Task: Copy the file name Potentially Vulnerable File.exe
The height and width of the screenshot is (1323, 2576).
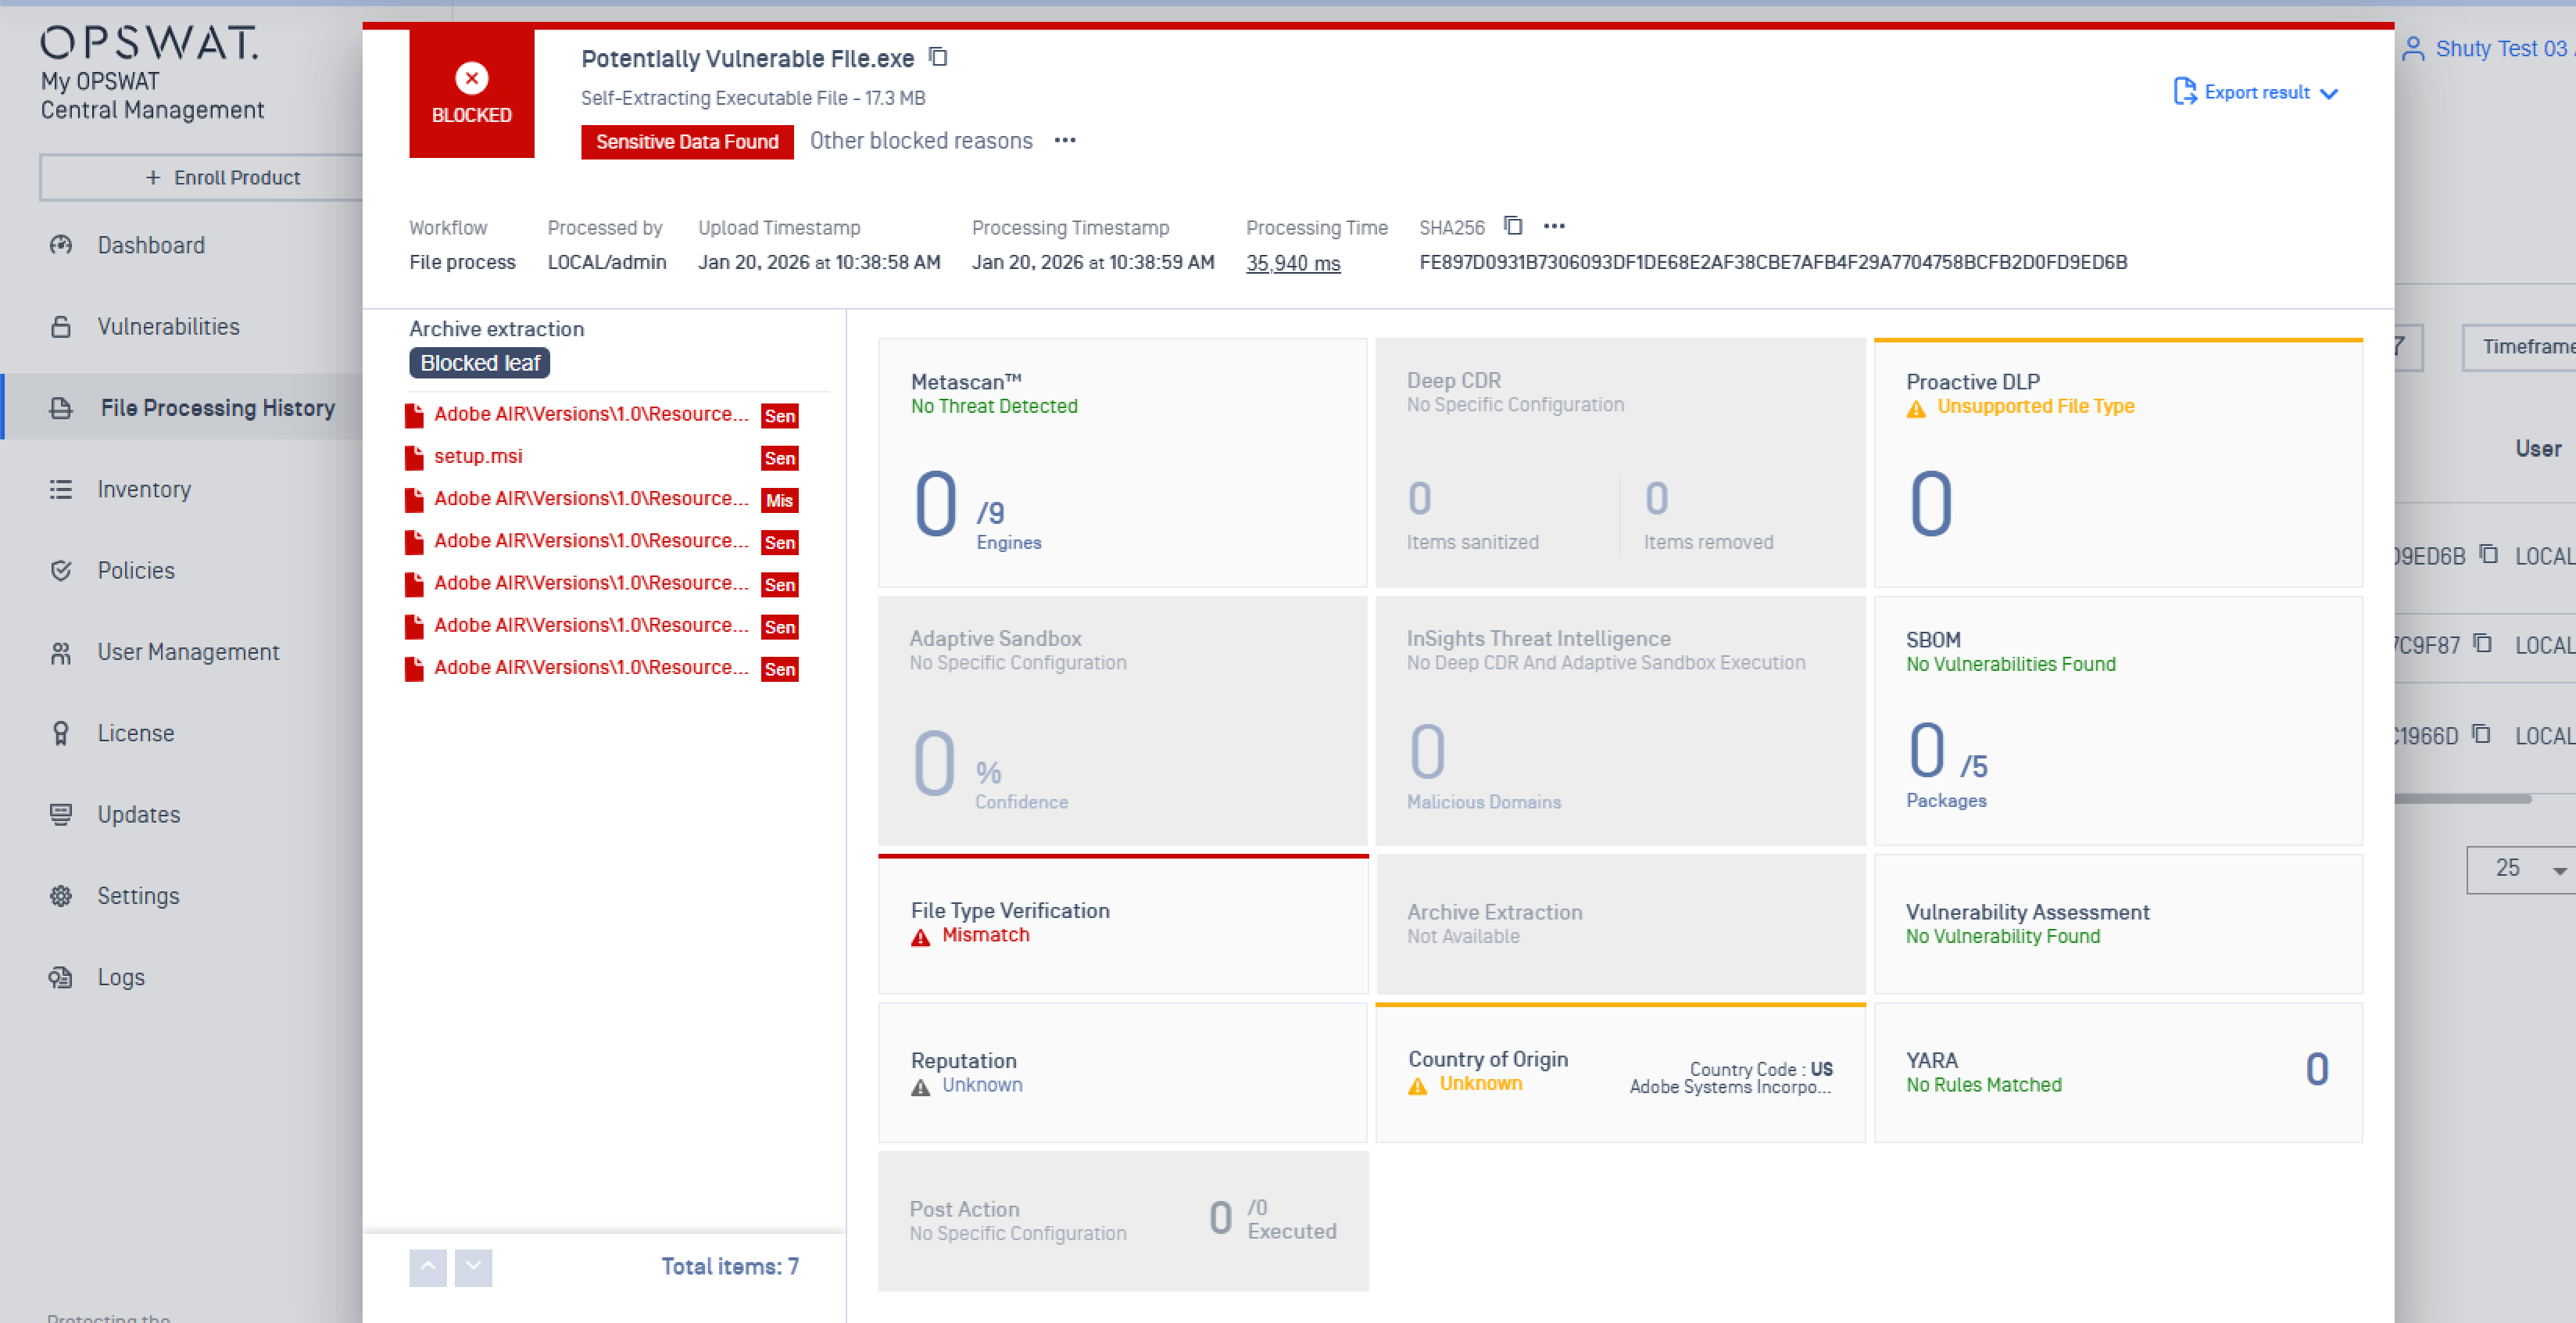Action: [938, 57]
